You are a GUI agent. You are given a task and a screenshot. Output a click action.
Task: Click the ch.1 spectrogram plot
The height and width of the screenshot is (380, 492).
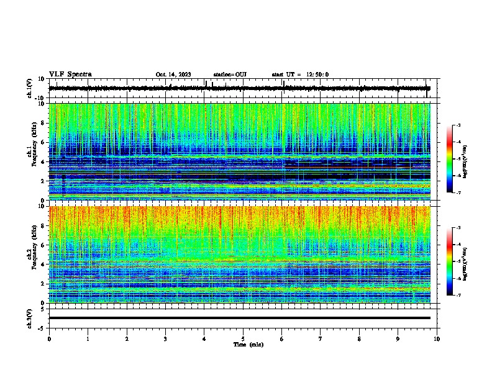[x=239, y=152]
